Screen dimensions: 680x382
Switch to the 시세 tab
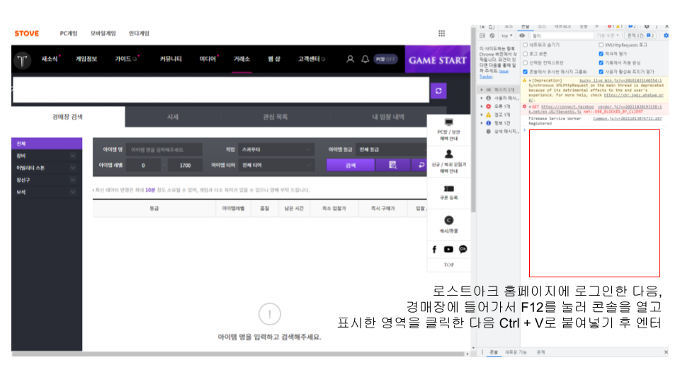[x=173, y=117]
